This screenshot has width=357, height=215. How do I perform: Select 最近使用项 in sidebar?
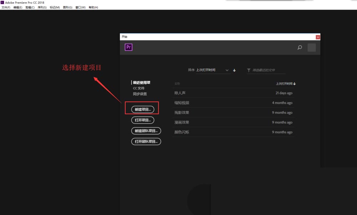[x=141, y=82]
